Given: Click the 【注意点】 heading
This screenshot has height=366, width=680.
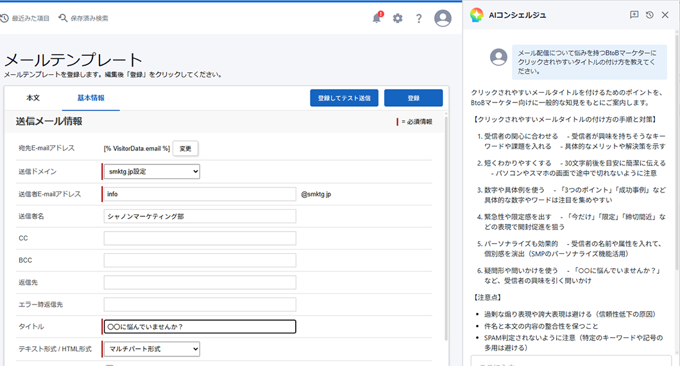Looking at the screenshot, I should pos(488,297).
